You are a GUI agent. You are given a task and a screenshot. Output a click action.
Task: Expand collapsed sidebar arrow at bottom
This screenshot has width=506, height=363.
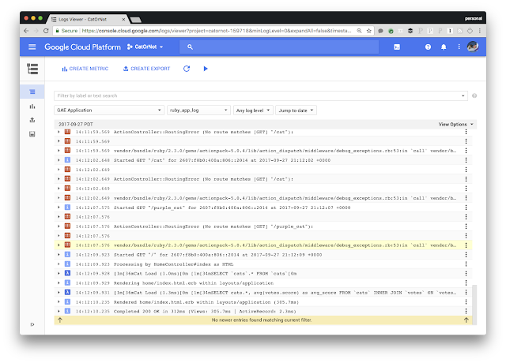coord(32,324)
